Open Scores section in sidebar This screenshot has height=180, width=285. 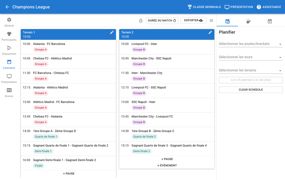pos(9,93)
